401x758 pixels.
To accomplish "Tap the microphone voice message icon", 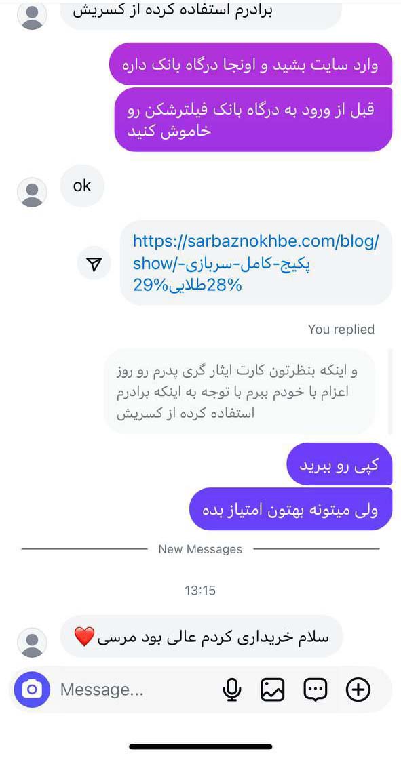I will tap(231, 690).
